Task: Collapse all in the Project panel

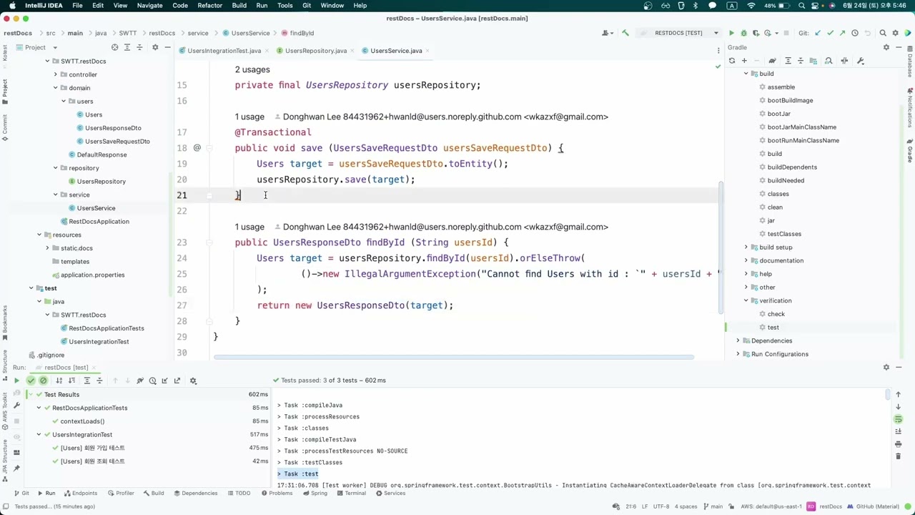Action: pyautogui.click(x=141, y=47)
